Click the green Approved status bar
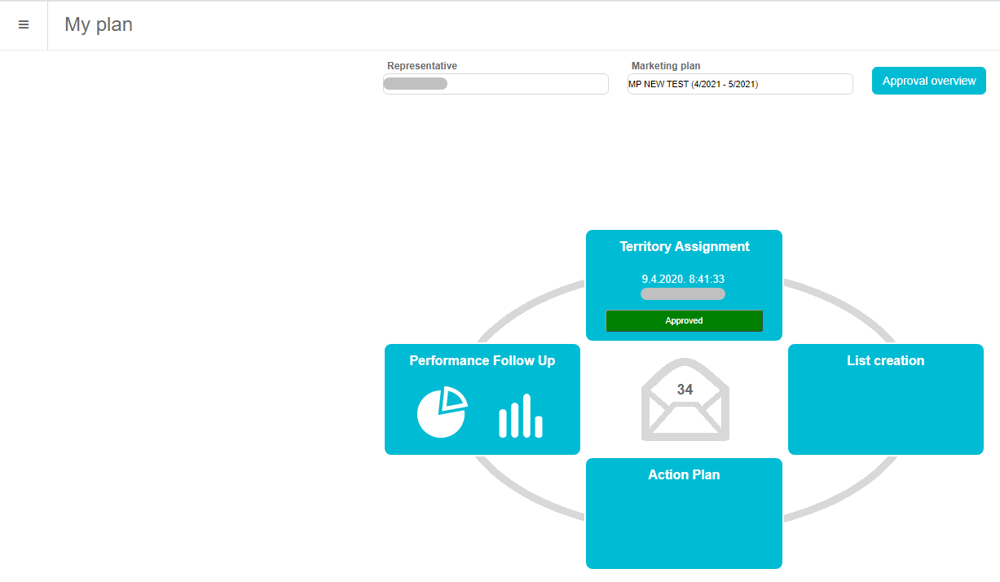The height and width of the screenshot is (582, 1000). [684, 321]
